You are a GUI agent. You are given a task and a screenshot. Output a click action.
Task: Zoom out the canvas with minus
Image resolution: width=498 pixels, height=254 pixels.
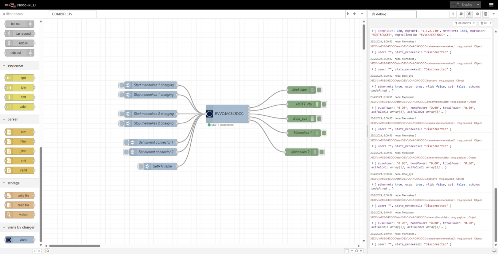(x=352, y=251)
